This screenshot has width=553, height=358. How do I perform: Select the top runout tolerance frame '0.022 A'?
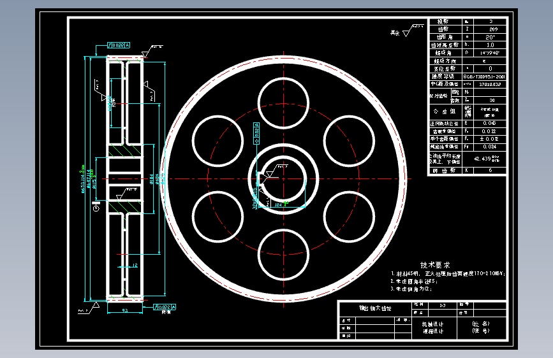119,45
